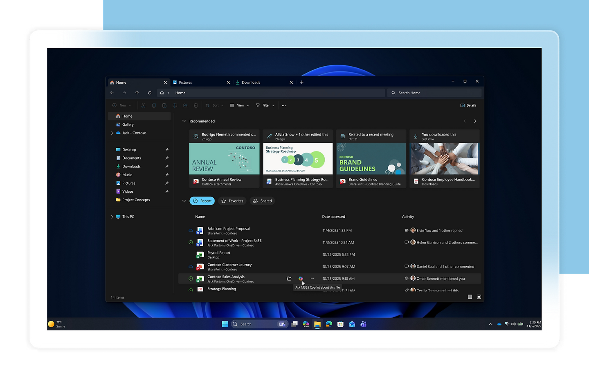Open the new tab plus button
589x377 pixels.
(x=302, y=82)
